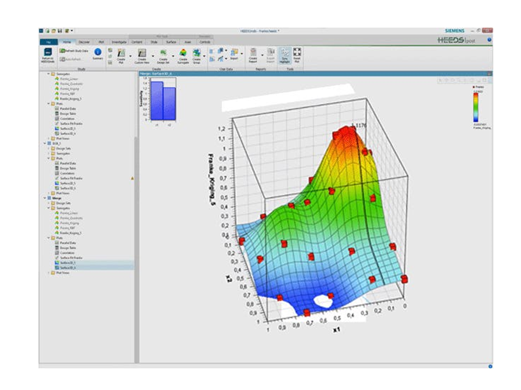This screenshot has width=521, height=390.
Task: Click the save icon in the quick access toolbar
Action: click(x=60, y=31)
